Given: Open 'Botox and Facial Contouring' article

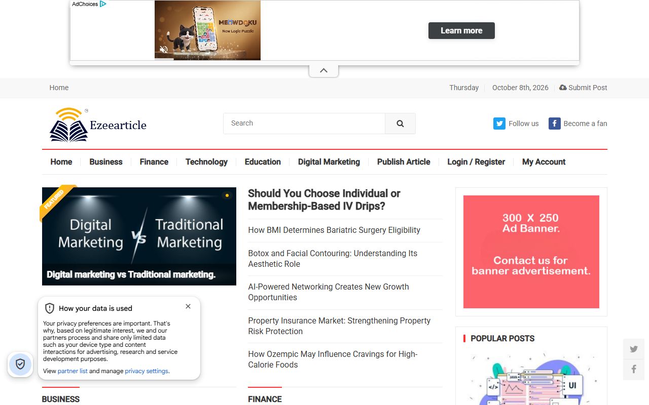Looking at the screenshot, I should [x=333, y=259].
